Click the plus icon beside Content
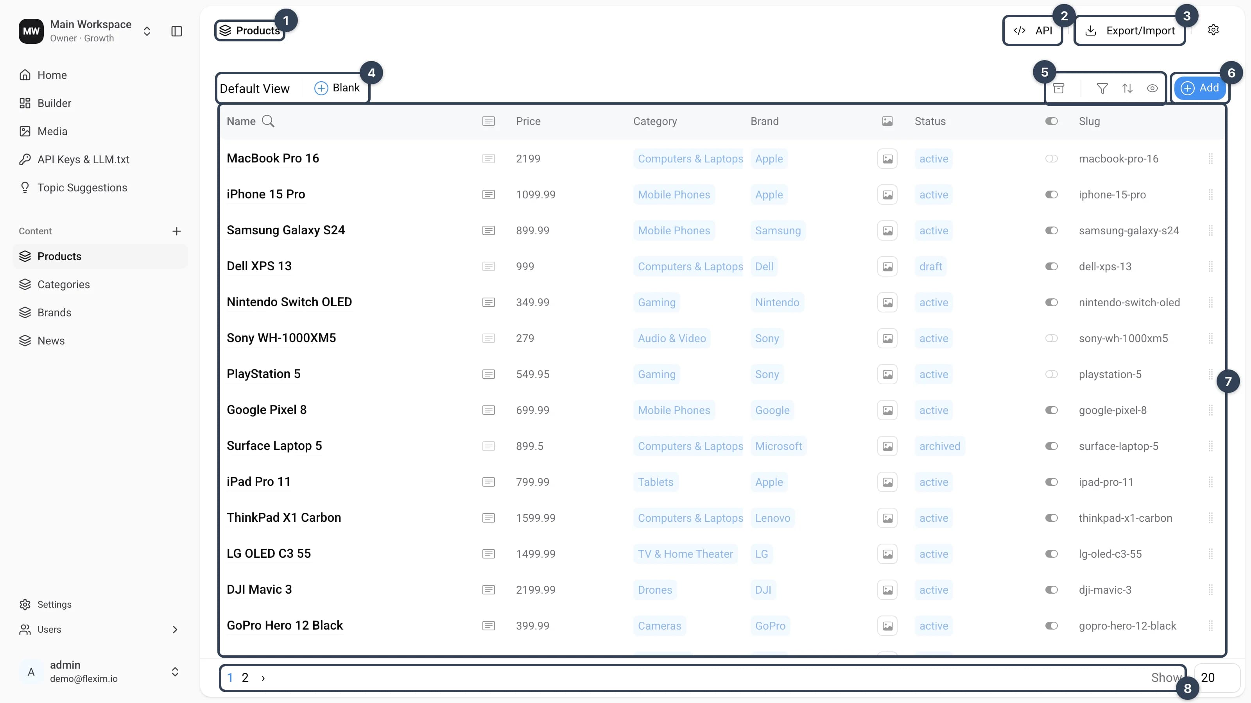This screenshot has height=703, width=1251. point(177,231)
